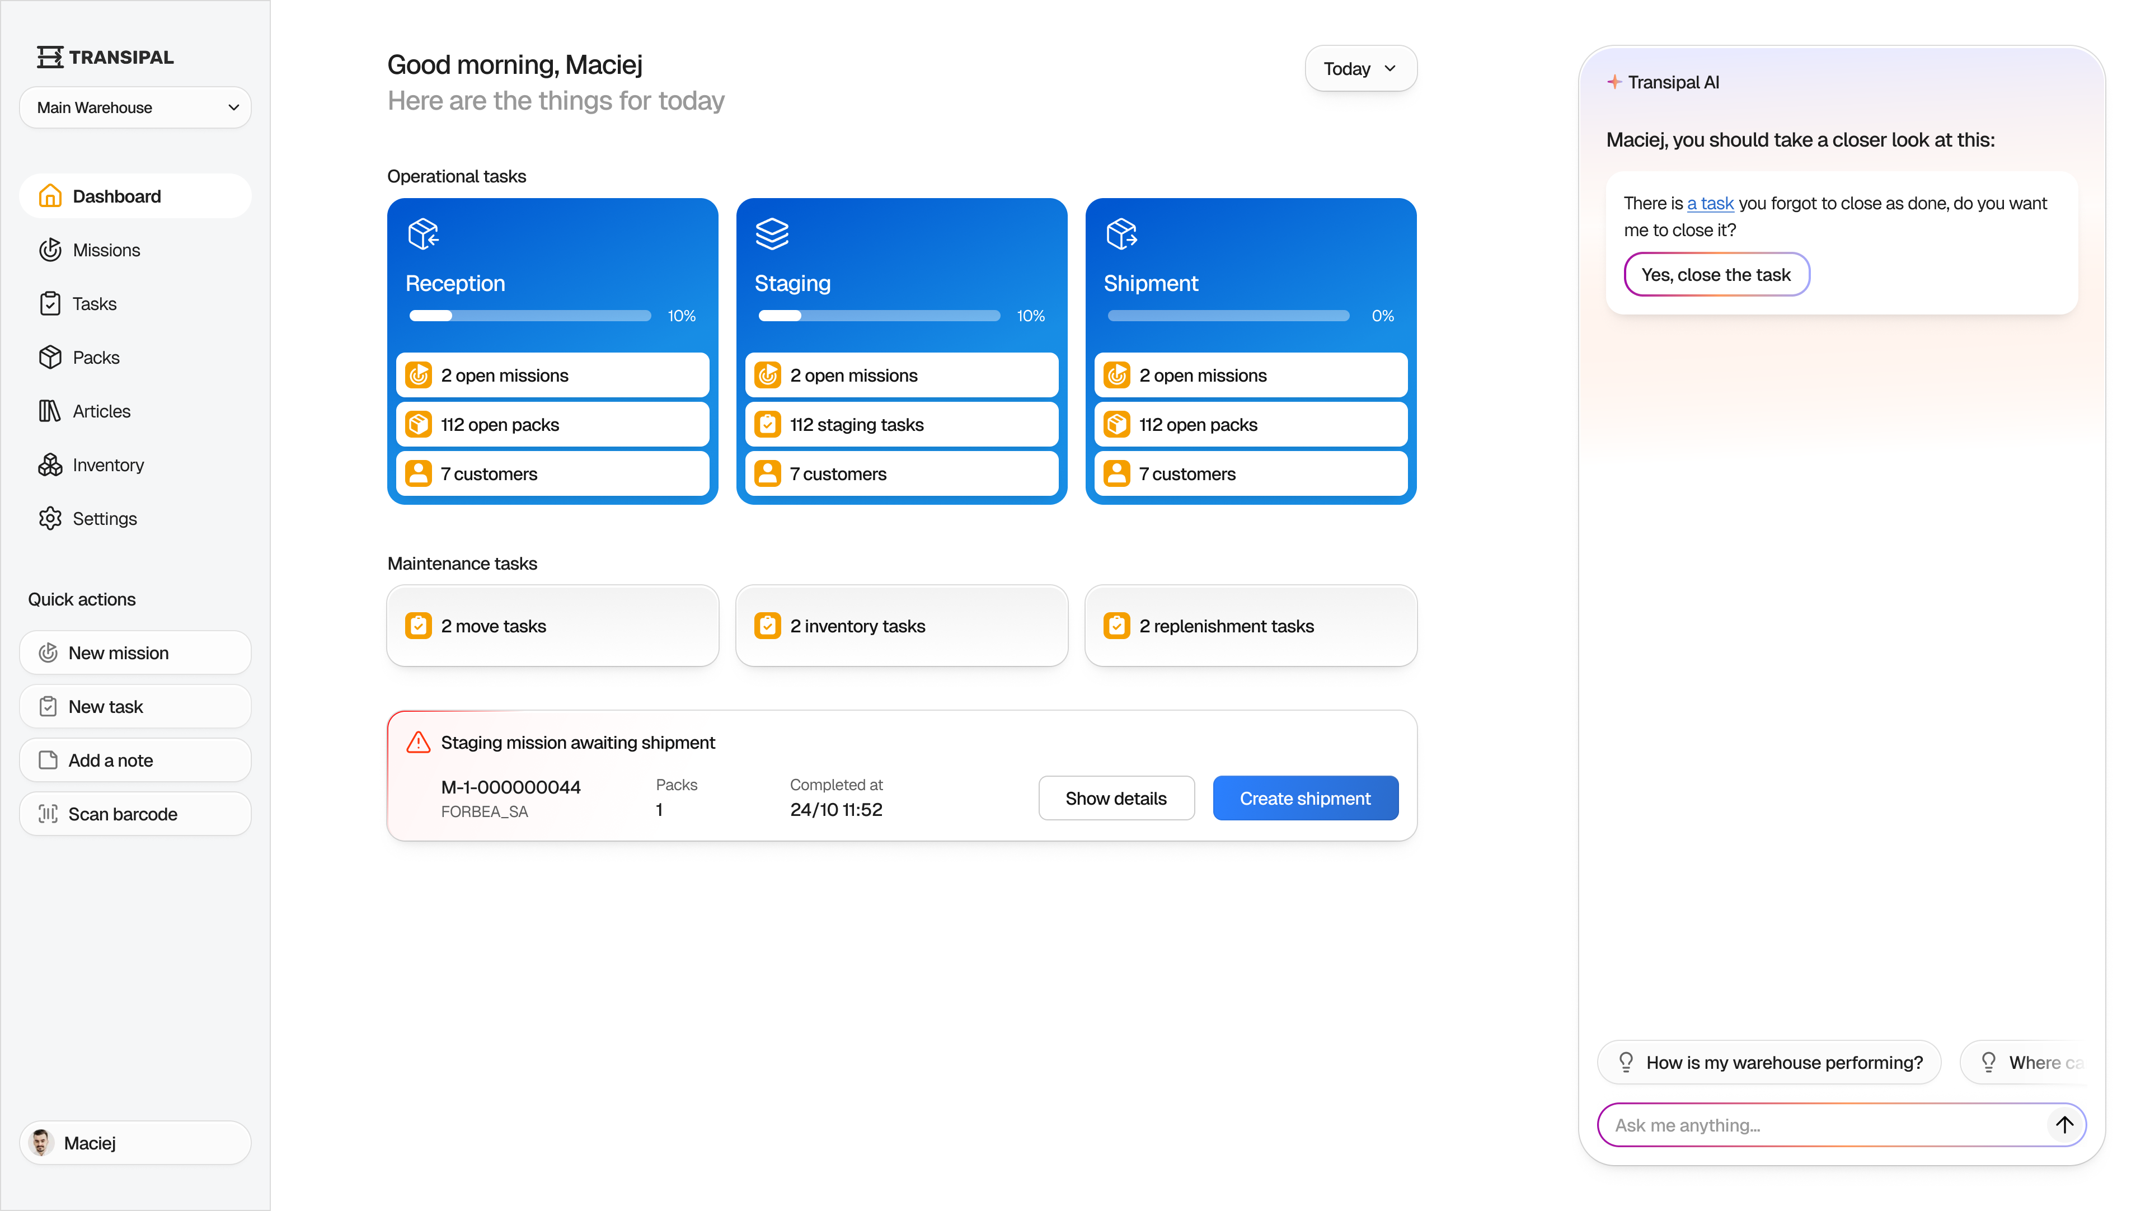Go to Tasks in the sidebar
The width and height of the screenshot is (2150, 1211).
coord(135,304)
